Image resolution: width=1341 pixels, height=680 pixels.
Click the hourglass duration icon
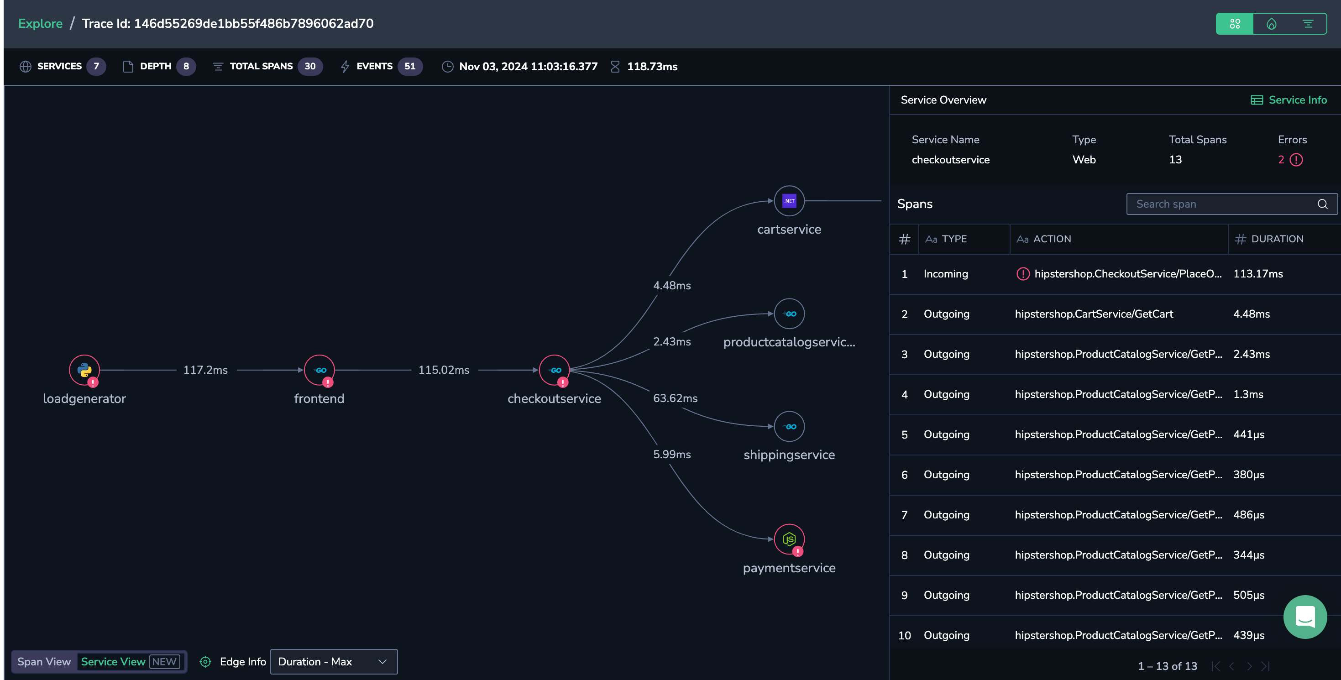(615, 67)
